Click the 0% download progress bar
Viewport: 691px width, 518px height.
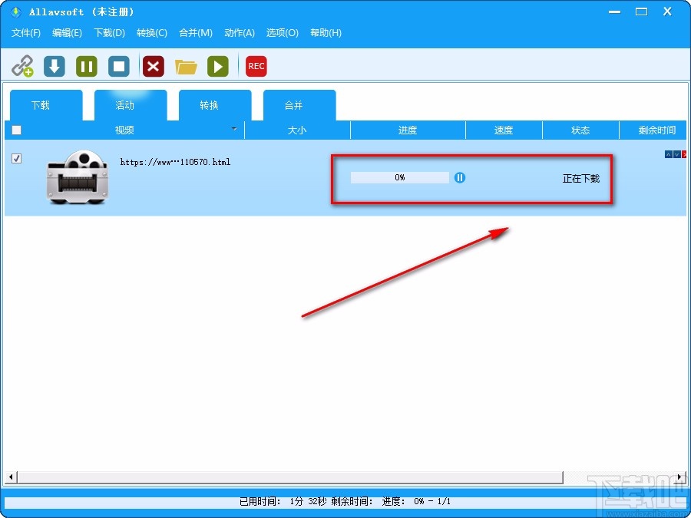(400, 177)
